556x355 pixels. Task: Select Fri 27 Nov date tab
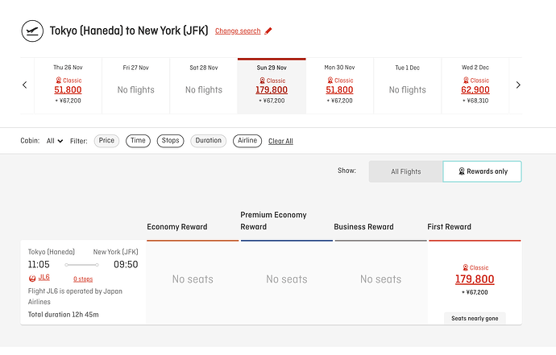[136, 85]
